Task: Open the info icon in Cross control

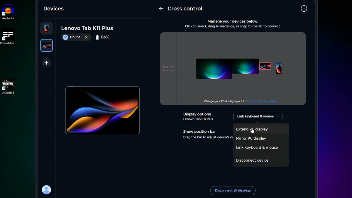Action: tap(304, 9)
